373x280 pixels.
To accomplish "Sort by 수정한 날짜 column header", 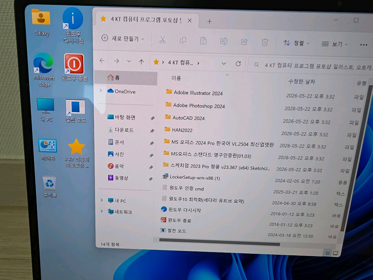I will [302, 81].
